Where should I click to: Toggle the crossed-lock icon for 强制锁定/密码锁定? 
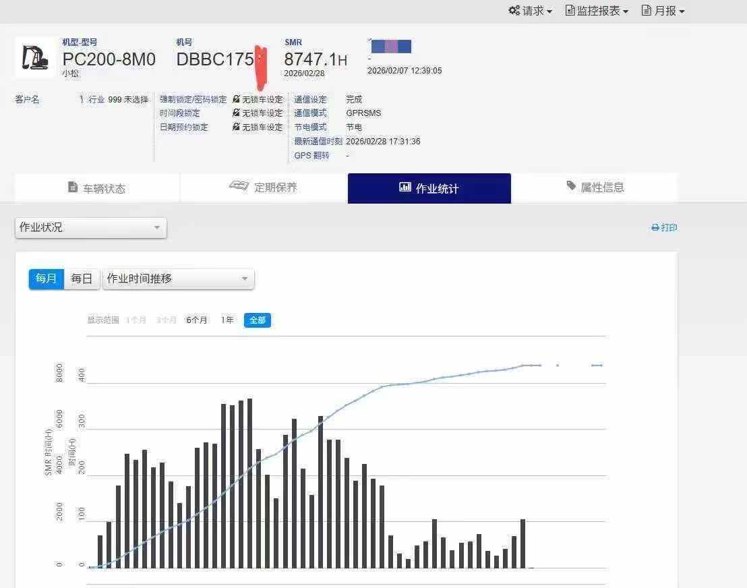235,99
